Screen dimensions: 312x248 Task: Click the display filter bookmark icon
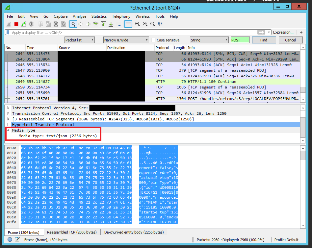[8, 32]
